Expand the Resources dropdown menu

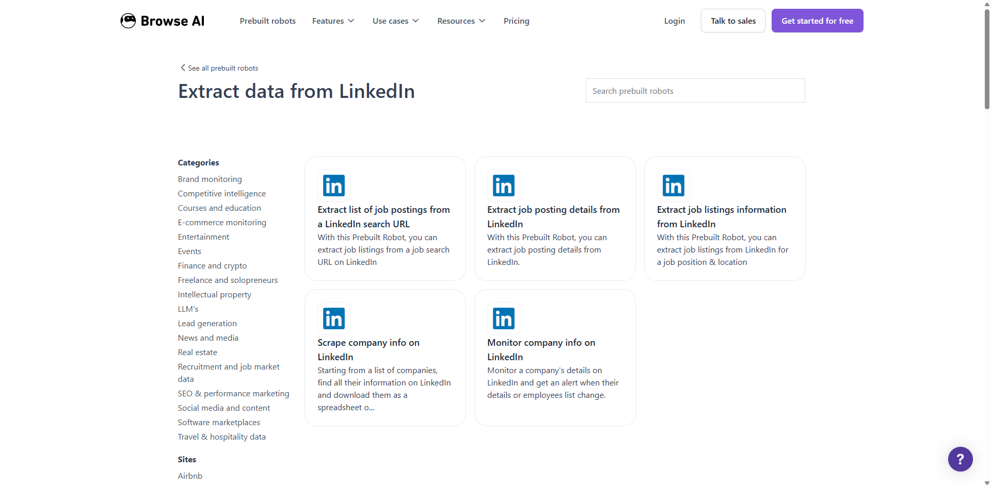coord(461,21)
